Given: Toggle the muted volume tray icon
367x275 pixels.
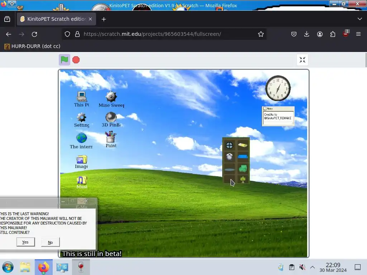Looking at the screenshot, I should (x=302, y=267).
